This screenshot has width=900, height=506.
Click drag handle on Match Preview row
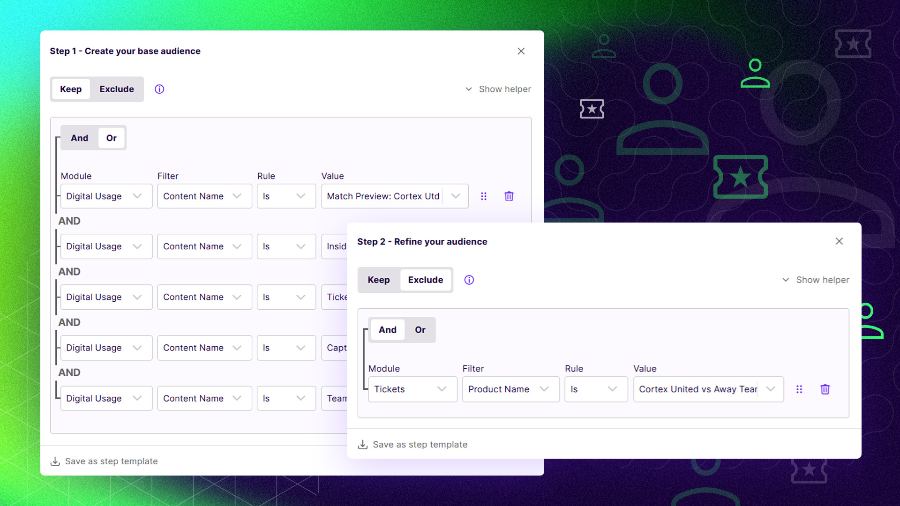tap(484, 196)
